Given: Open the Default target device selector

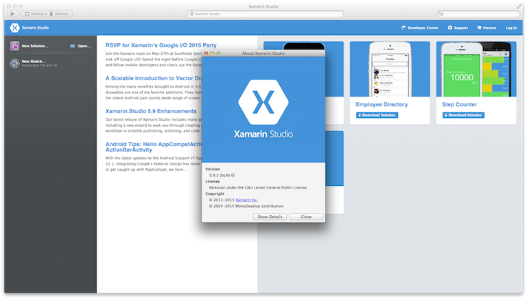Looking at the screenshot, I should [61, 13].
